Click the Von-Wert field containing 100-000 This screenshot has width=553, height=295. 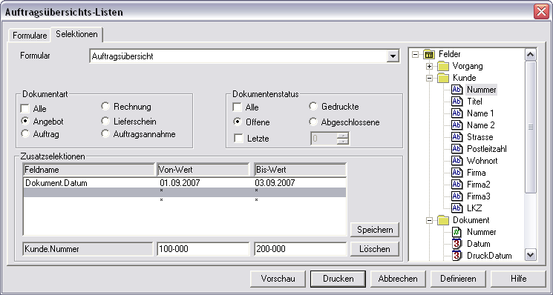(203, 249)
